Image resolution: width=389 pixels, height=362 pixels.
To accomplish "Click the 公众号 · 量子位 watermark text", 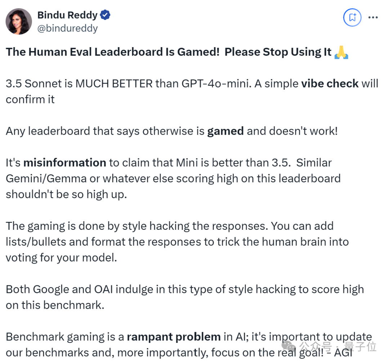I will [x=337, y=346].
